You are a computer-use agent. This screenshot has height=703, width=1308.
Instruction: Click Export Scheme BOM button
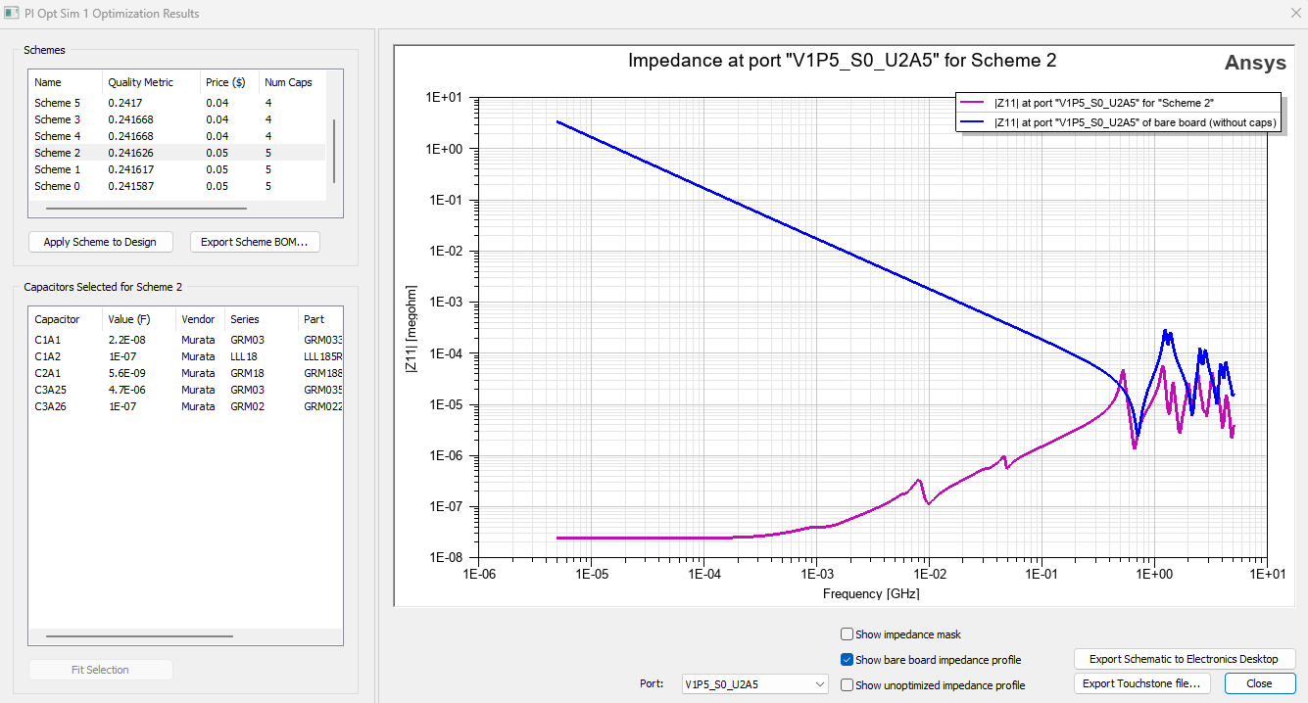[x=254, y=242]
